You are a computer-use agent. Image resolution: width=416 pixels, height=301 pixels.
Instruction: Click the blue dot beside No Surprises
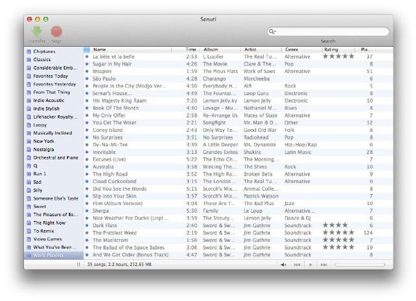(x=87, y=138)
